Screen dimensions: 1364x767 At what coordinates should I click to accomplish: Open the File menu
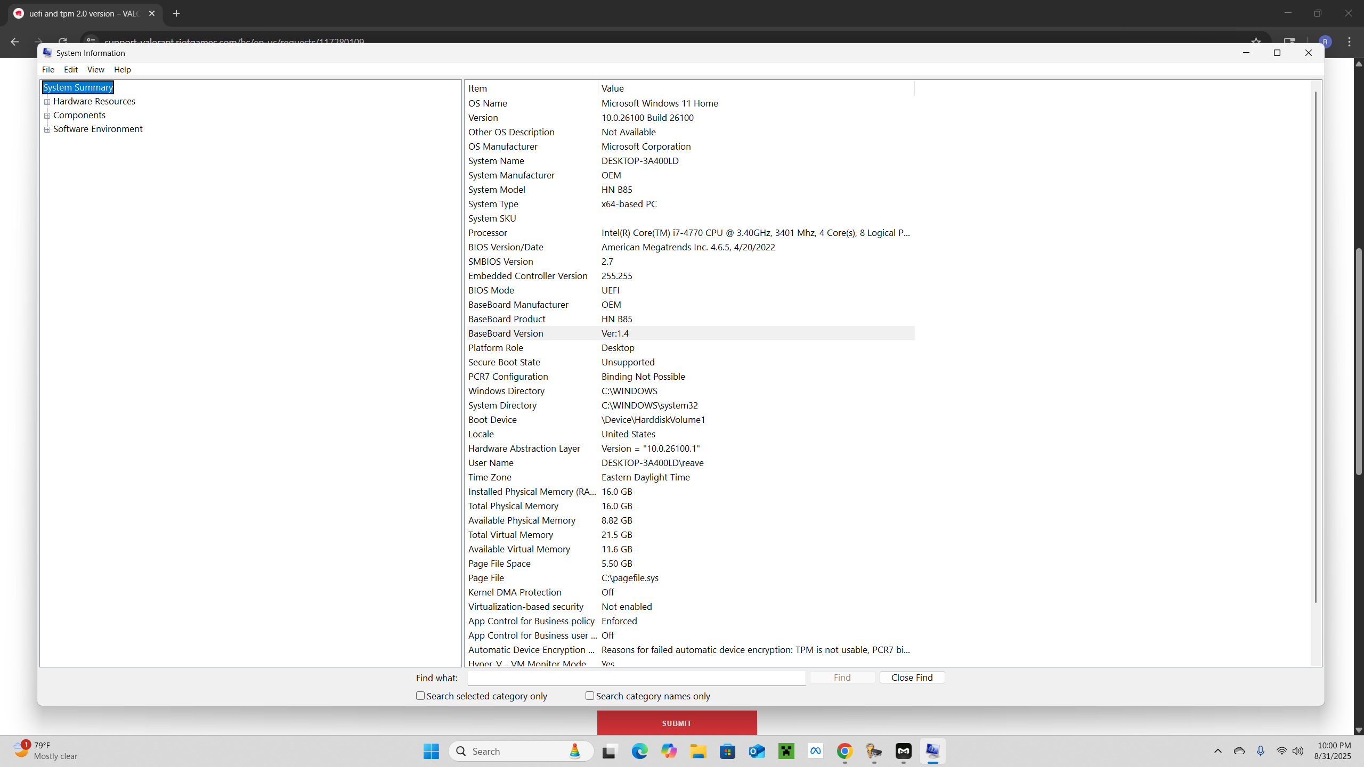click(x=48, y=69)
